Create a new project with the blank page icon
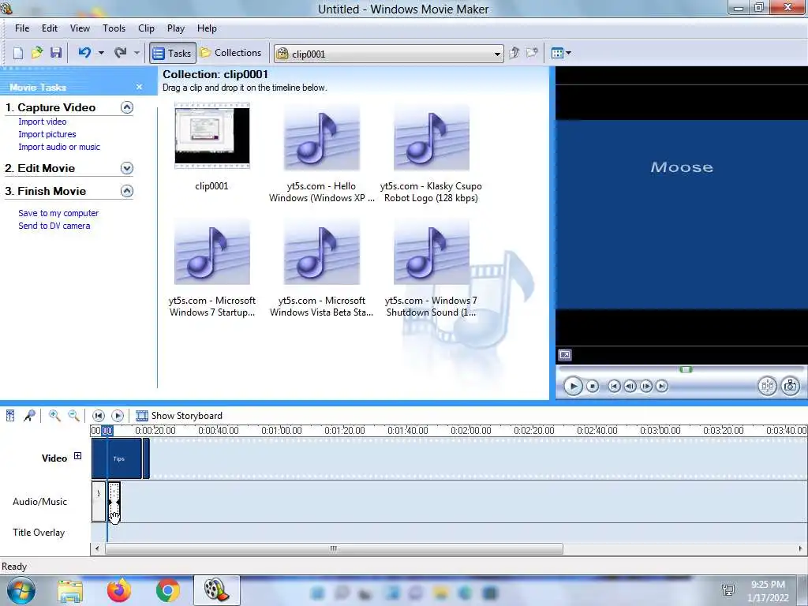Image resolution: width=808 pixels, height=606 pixels. 18,53
